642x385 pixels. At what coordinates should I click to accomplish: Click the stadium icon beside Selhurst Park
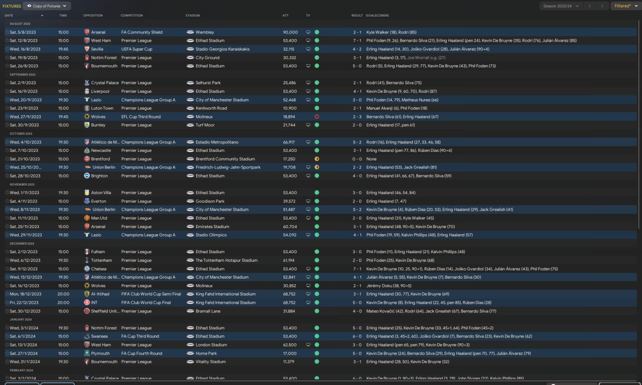(190, 83)
